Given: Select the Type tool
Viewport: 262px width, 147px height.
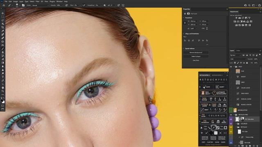Looking at the screenshot, I should [3, 77].
